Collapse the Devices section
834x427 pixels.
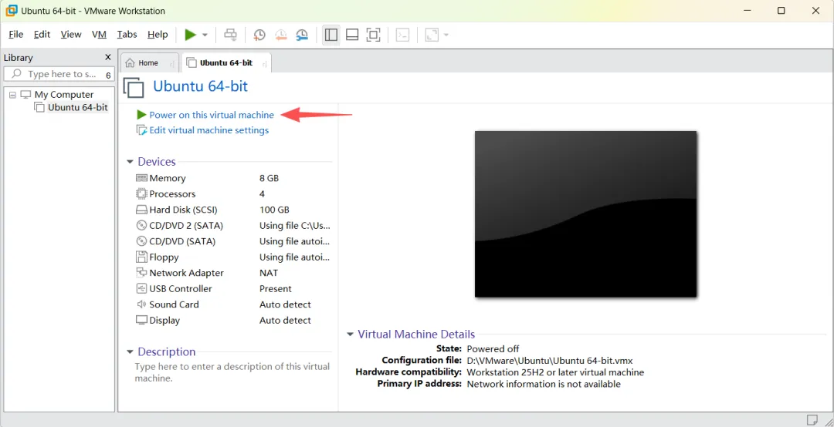click(x=129, y=162)
